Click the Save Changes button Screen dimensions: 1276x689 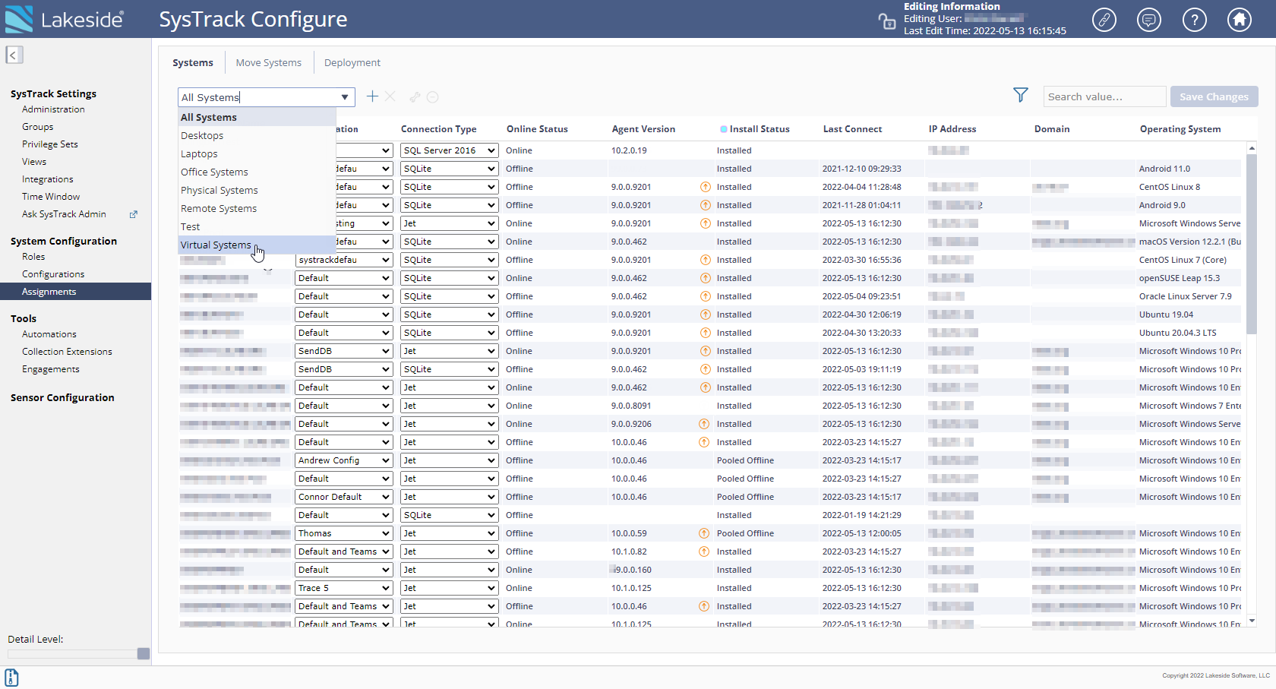[1214, 96]
